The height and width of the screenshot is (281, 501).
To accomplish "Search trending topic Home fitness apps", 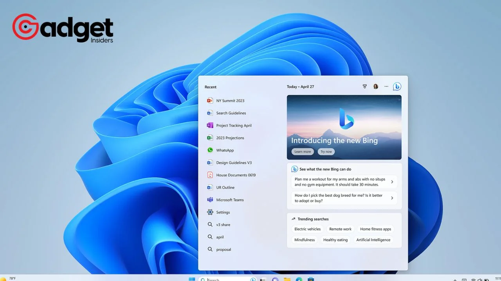I will [376, 229].
